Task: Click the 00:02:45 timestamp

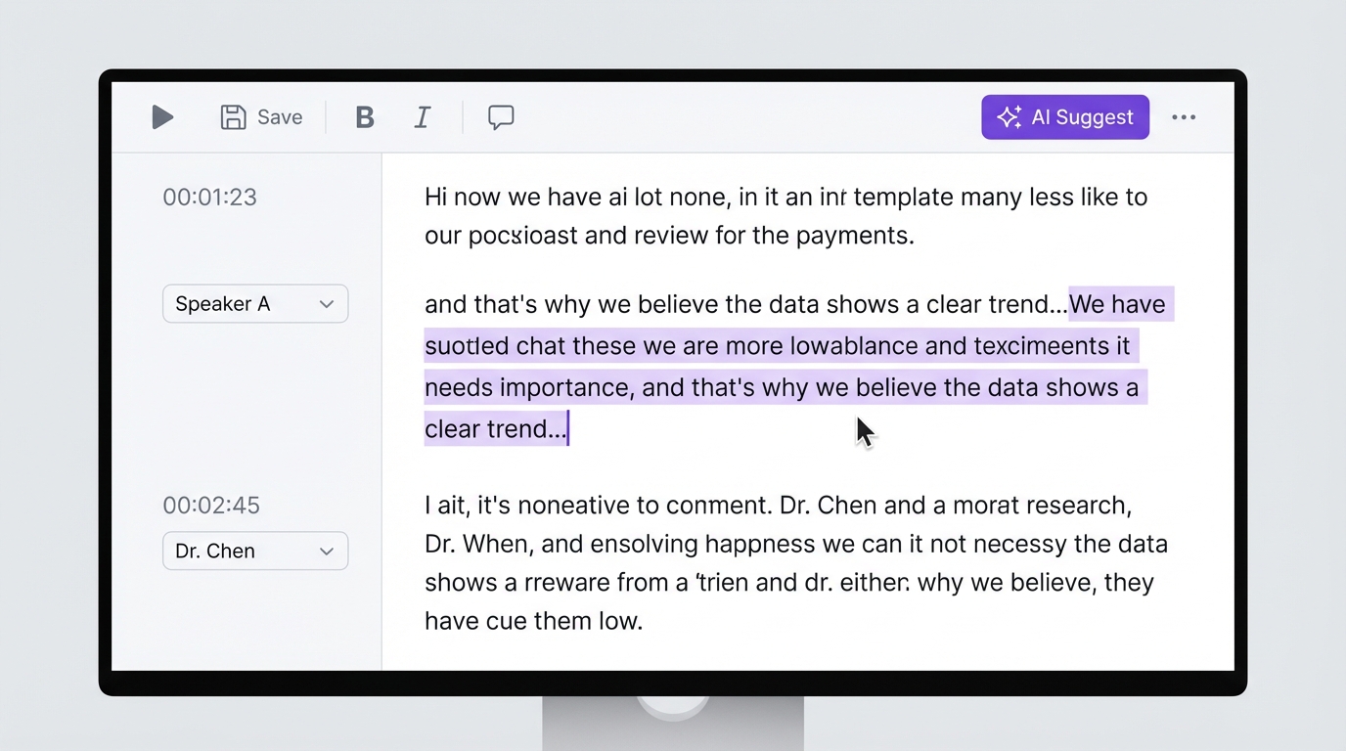Action: [x=211, y=506]
